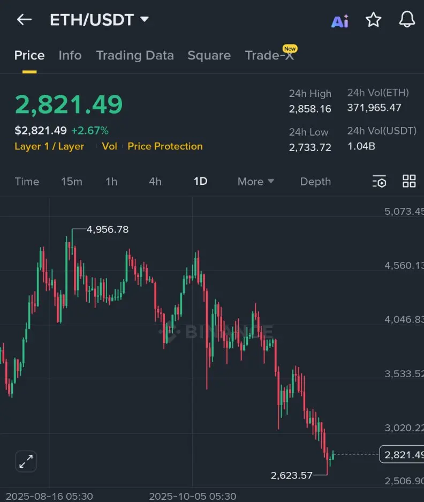Tap the Layer 1 / Layer tag
Screen dimensions: 424x502
coord(49,146)
